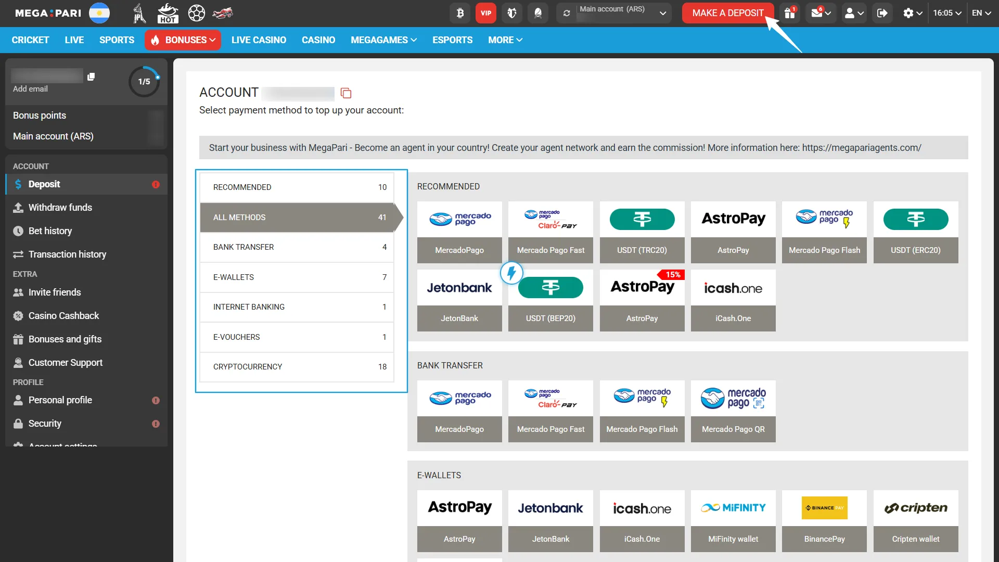Open the red VIP icon
The width and height of the screenshot is (999, 562).
click(x=486, y=13)
